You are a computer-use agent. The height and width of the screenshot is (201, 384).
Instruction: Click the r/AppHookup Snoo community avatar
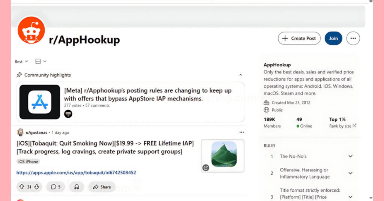tap(31, 30)
